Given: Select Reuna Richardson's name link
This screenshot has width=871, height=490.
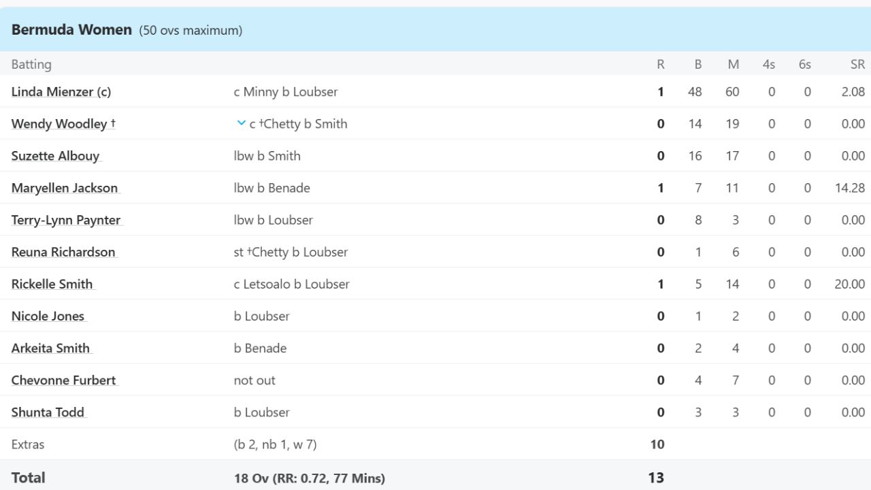Looking at the screenshot, I should [x=63, y=252].
